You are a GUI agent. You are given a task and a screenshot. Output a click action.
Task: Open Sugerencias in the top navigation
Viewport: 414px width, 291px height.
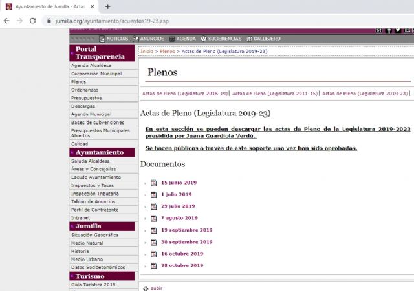tap(226, 39)
